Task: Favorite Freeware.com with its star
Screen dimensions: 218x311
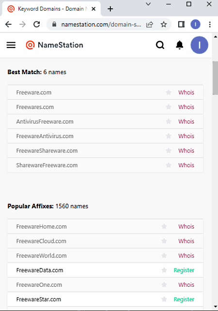Action: tap(169, 92)
